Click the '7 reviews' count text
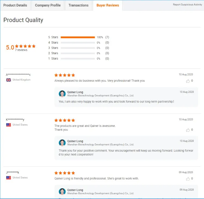The image size is (204, 199). [21, 50]
